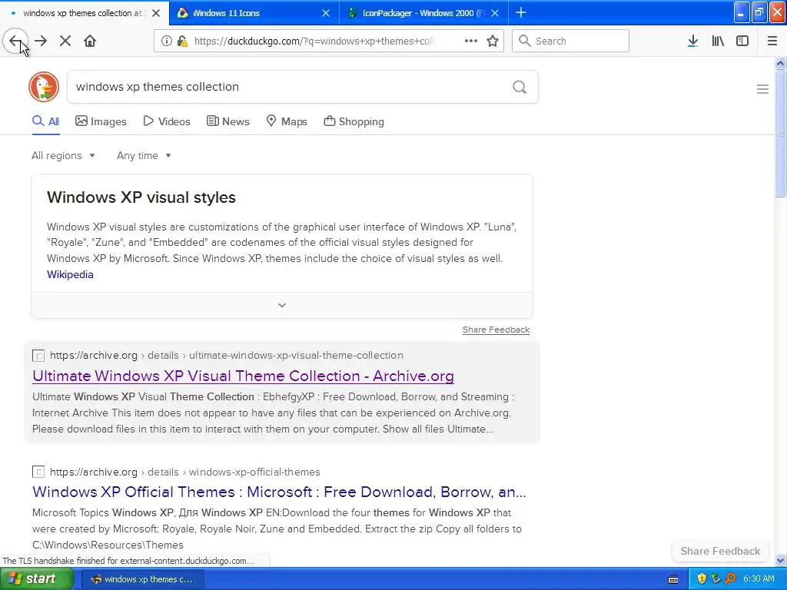Close the windows xp themes collection tab
The image size is (787, 590).
[x=156, y=13]
